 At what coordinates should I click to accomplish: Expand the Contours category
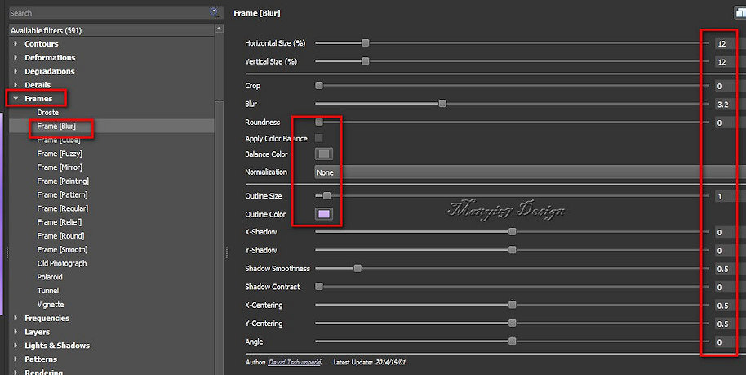coord(16,44)
